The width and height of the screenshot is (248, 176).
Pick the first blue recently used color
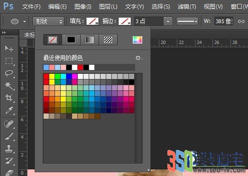[46, 67]
